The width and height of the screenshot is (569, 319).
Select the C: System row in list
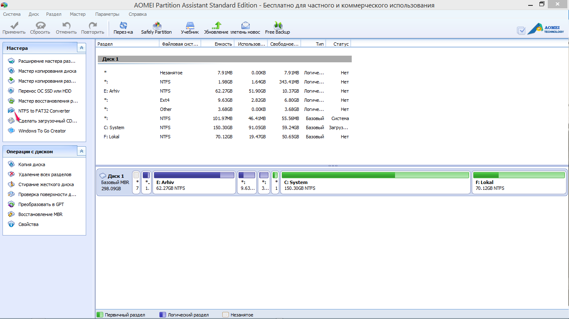225,128
